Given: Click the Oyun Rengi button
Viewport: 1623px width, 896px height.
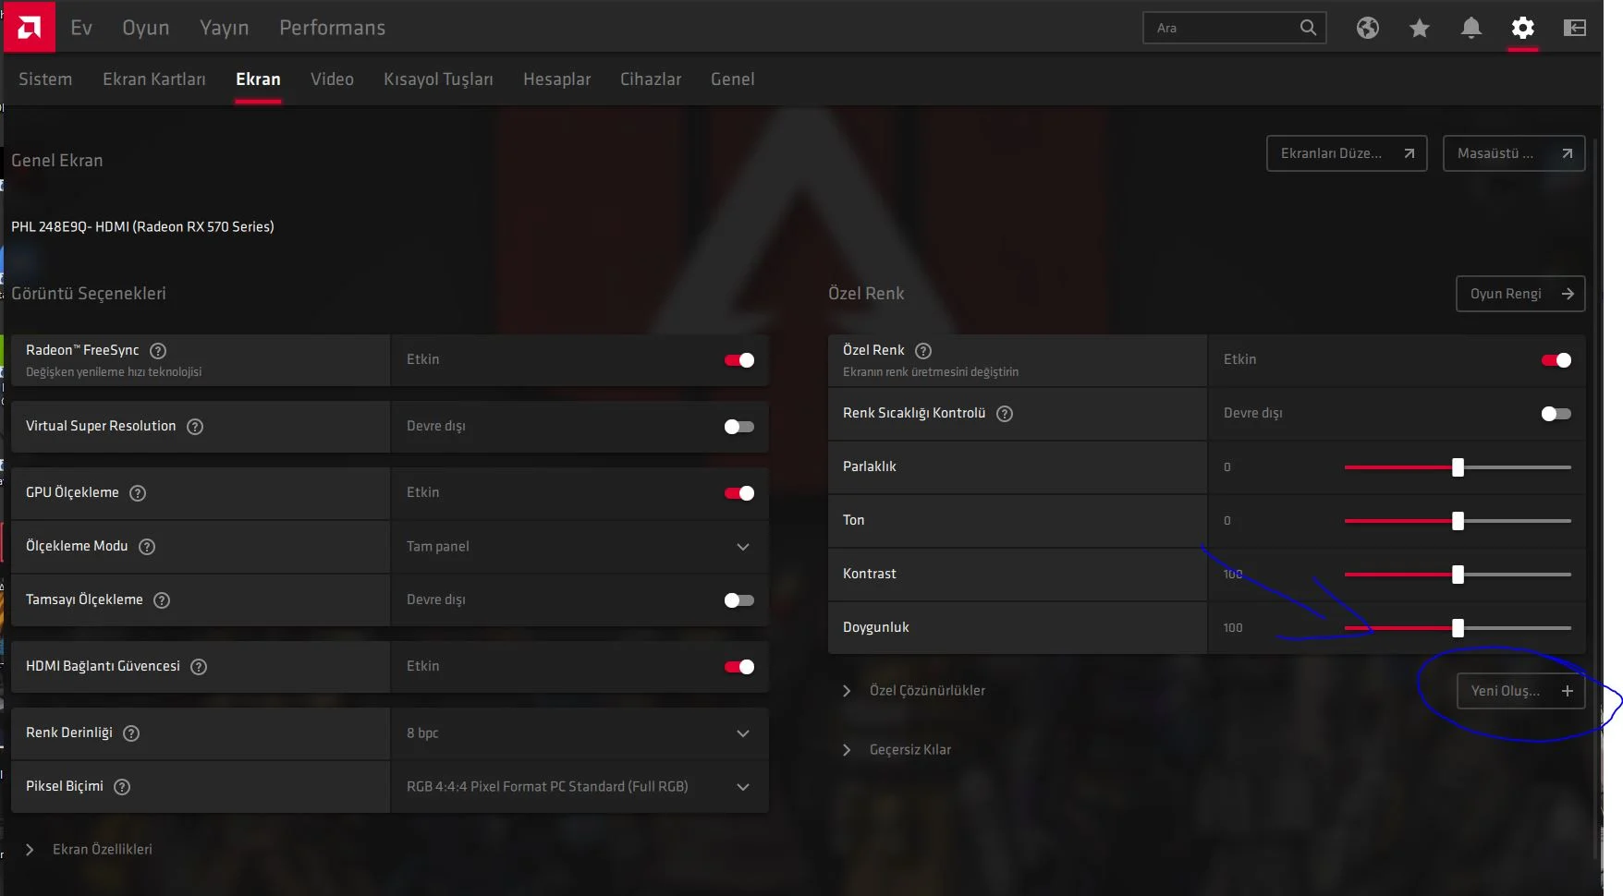Looking at the screenshot, I should click(1519, 294).
